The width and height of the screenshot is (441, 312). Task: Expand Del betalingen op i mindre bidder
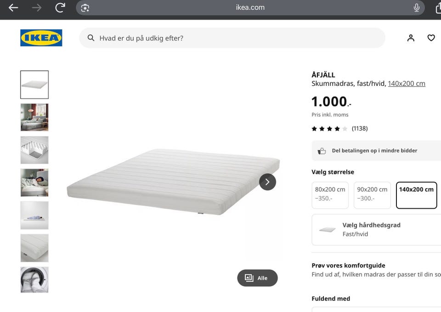tap(376, 151)
